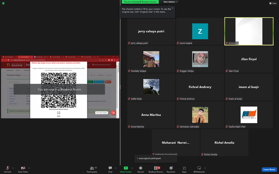Open Zoom Apps
Image resolution: width=279 pixels, height=174 pixels.
[184, 169]
